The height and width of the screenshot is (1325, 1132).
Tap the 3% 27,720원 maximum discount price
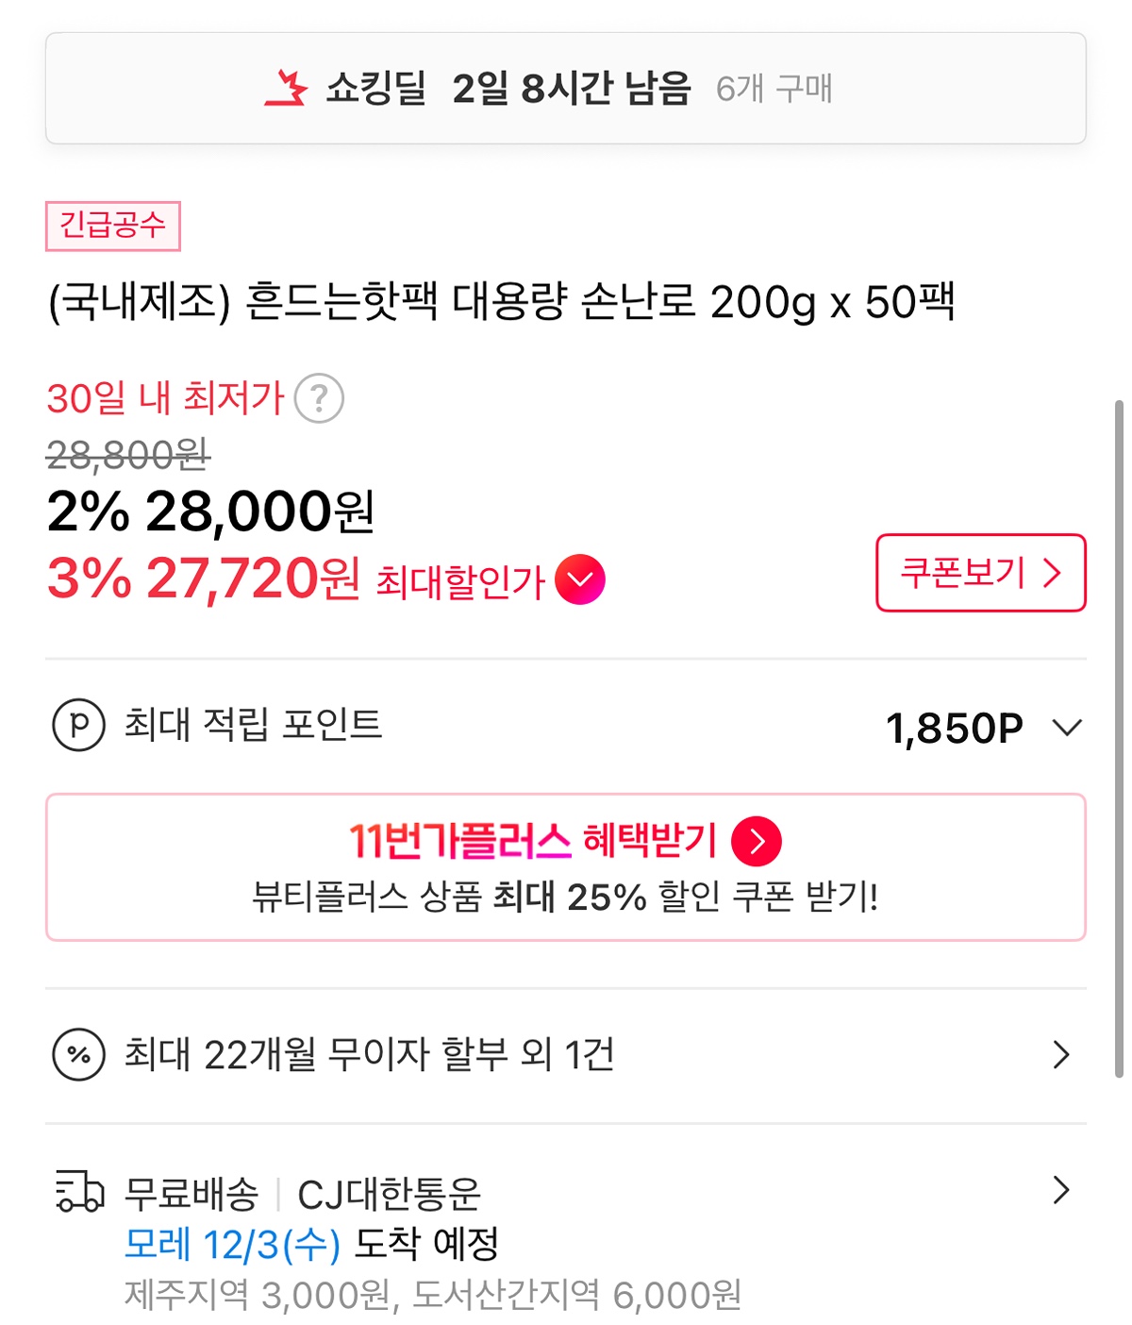click(204, 579)
